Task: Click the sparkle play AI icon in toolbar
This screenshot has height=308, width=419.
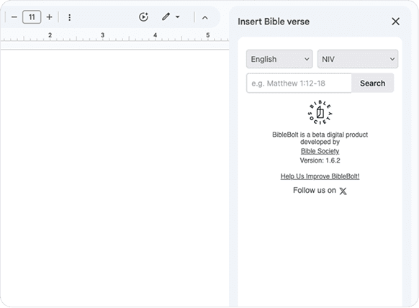Action: [143, 17]
